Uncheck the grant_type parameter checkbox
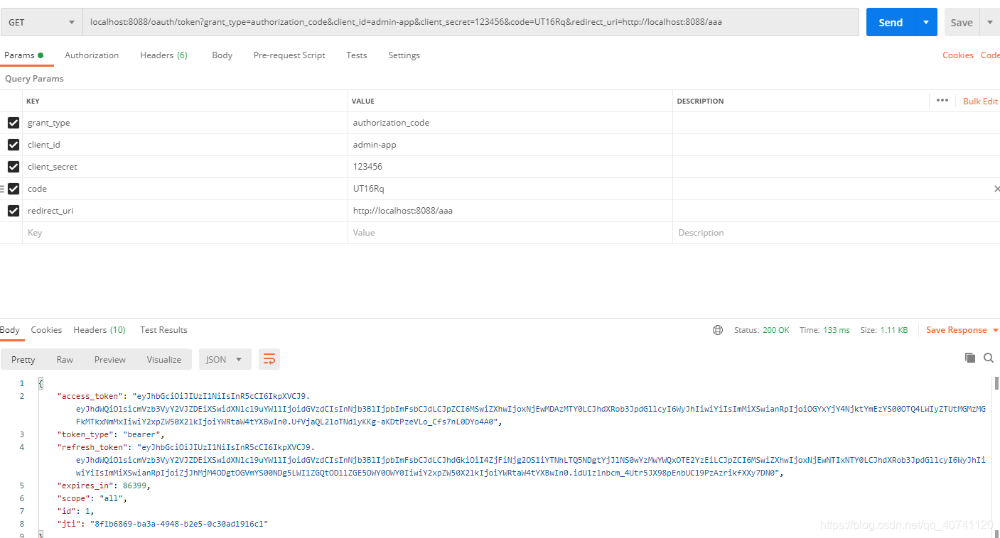1000x538 pixels. tap(13, 123)
